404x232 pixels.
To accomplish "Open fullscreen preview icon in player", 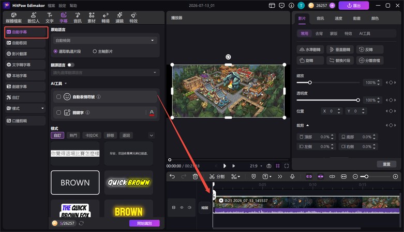I will click(x=287, y=166).
